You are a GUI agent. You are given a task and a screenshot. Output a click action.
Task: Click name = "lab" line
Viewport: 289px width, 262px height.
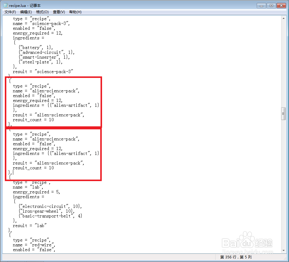coord(28,187)
